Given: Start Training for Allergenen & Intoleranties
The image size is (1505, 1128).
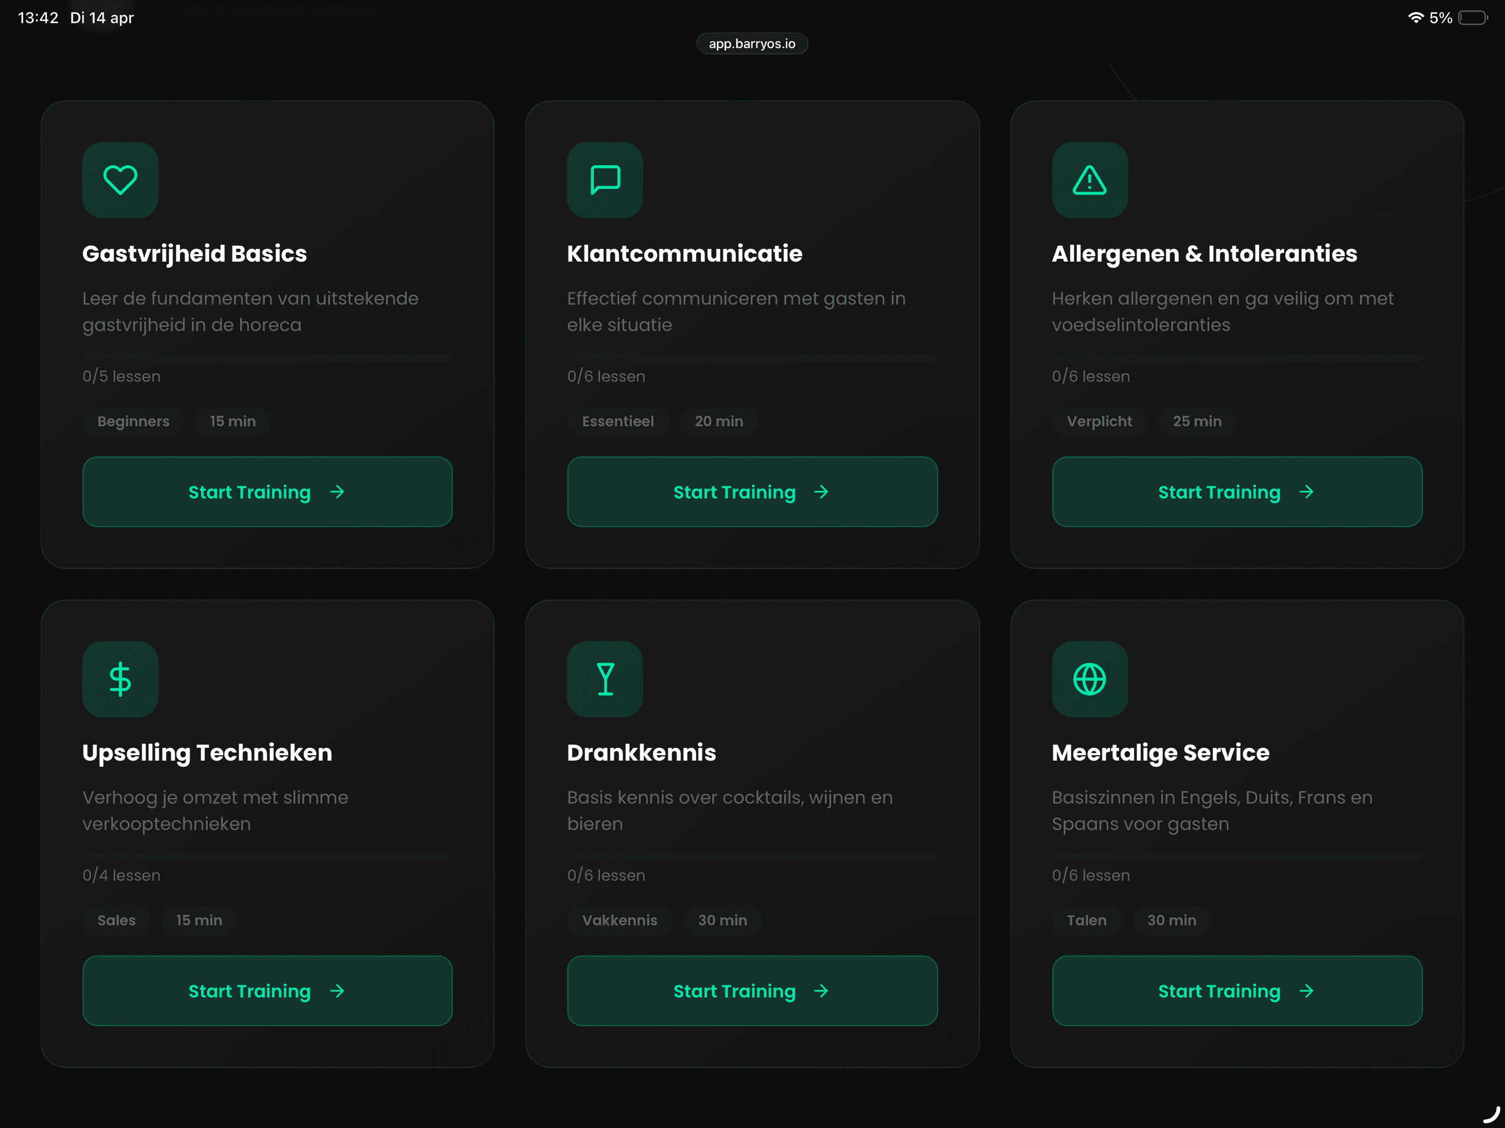Looking at the screenshot, I should (x=1236, y=492).
